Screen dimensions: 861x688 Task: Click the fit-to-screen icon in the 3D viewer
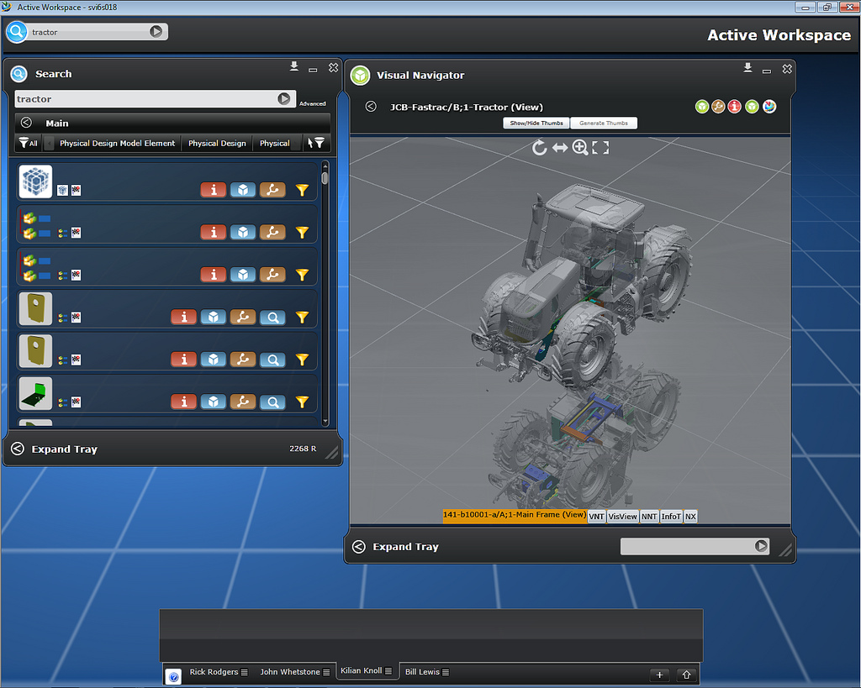point(600,148)
